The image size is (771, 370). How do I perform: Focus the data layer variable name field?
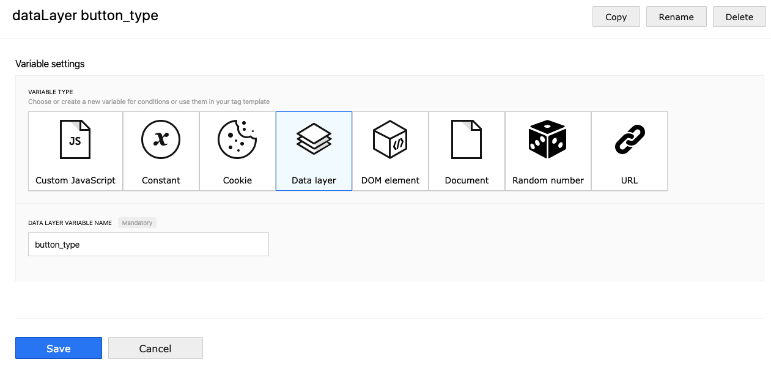[x=149, y=244]
